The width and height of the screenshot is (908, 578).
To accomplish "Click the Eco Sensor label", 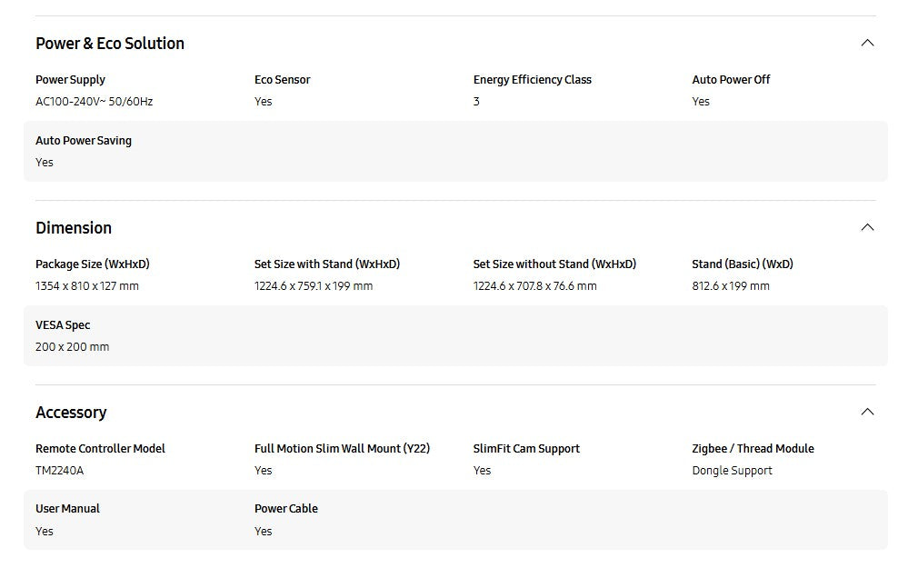I will pyautogui.click(x=282, y=80).
